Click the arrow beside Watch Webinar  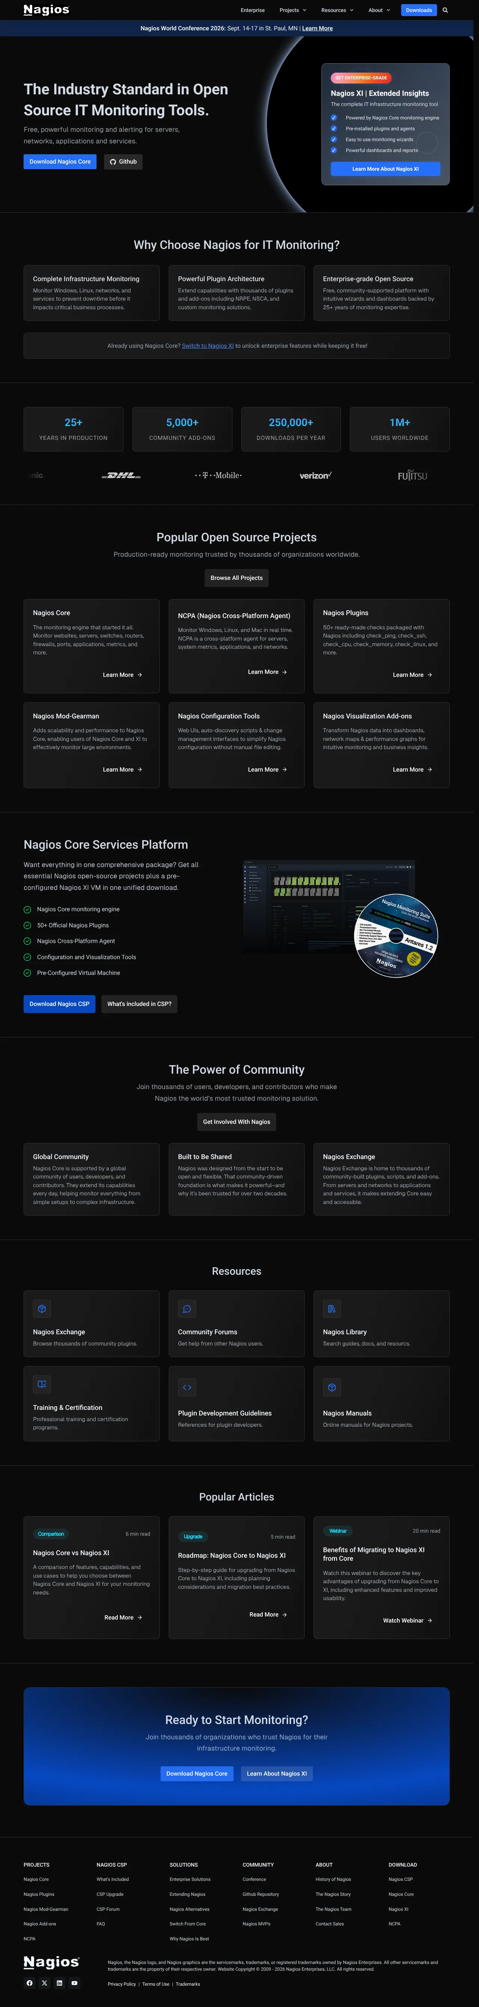[429, 1621]
